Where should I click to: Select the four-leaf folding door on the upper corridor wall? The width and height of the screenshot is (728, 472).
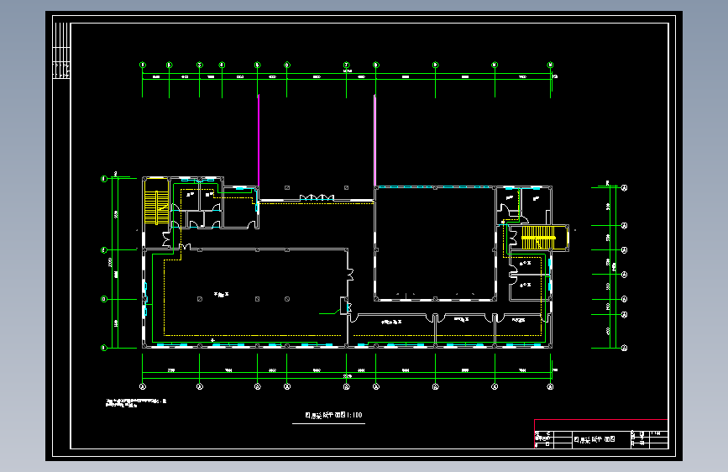pyautogui.click(x=317, y=198)
